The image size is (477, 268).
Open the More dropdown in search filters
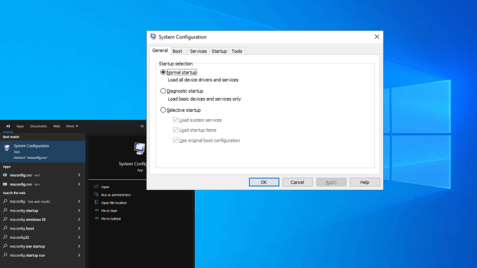tap(72, 126)
